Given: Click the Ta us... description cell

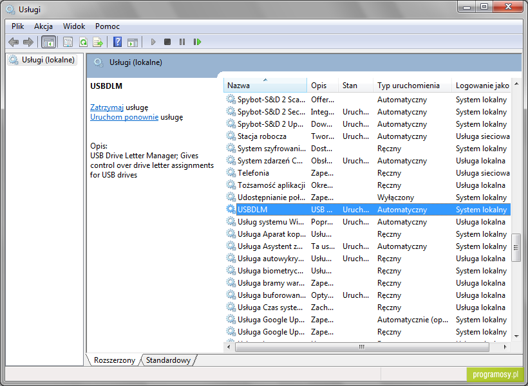Looking at the screenshot, I should (x=323, y=246).
